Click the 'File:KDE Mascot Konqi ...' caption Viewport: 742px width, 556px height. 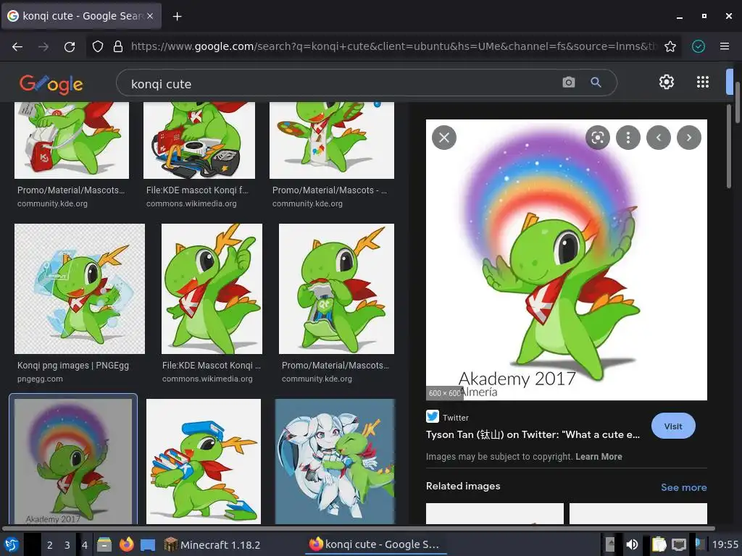(211, 366)
